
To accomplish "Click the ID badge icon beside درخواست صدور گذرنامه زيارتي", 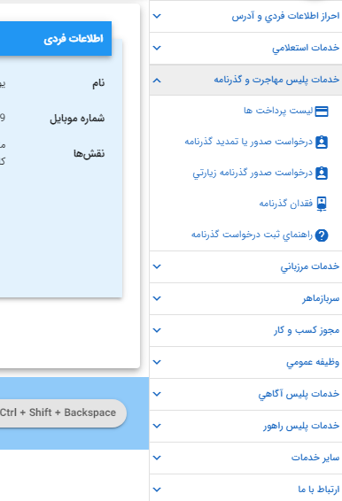I will tap(322, 173).
